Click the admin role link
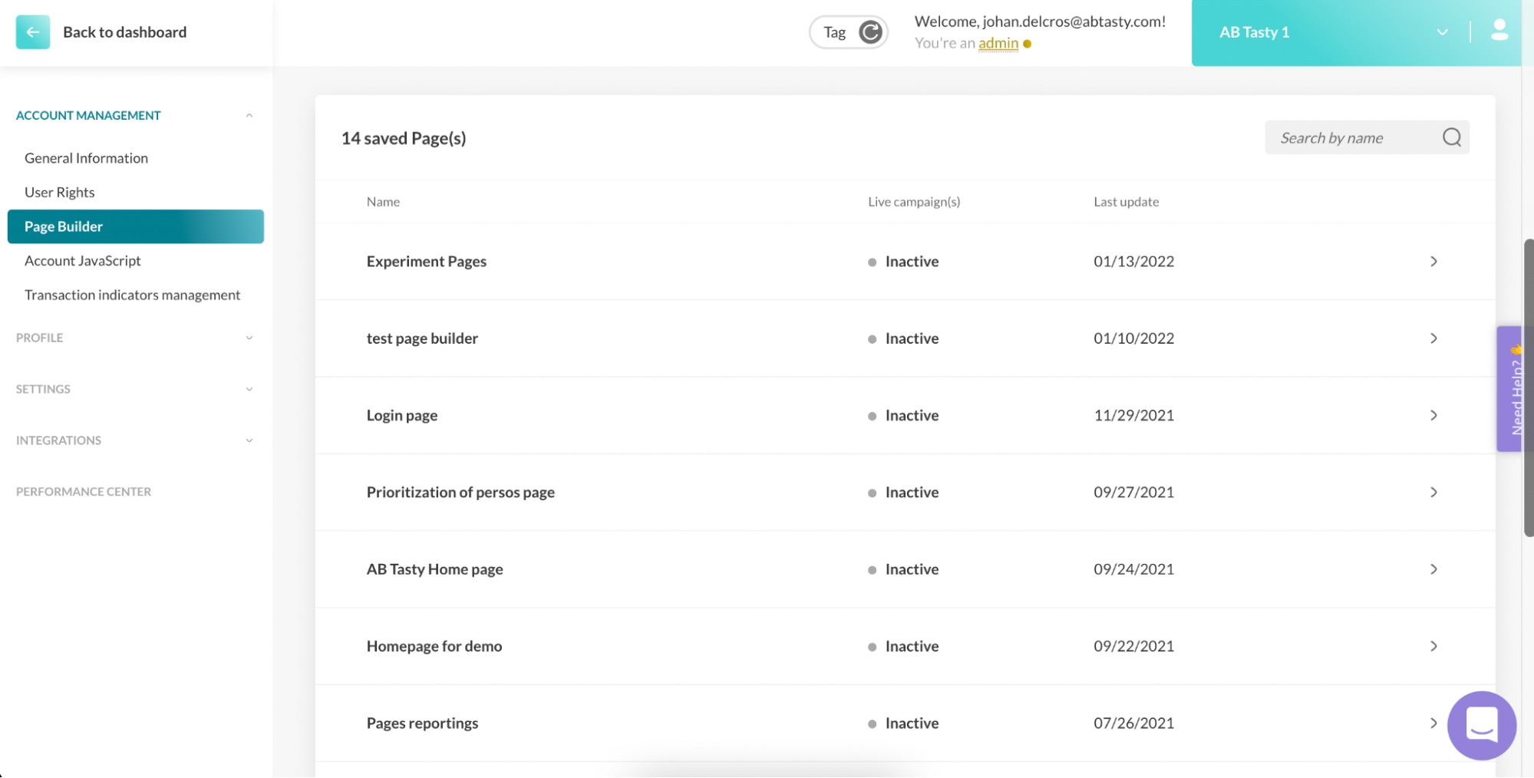 click(x=998, y=43)
